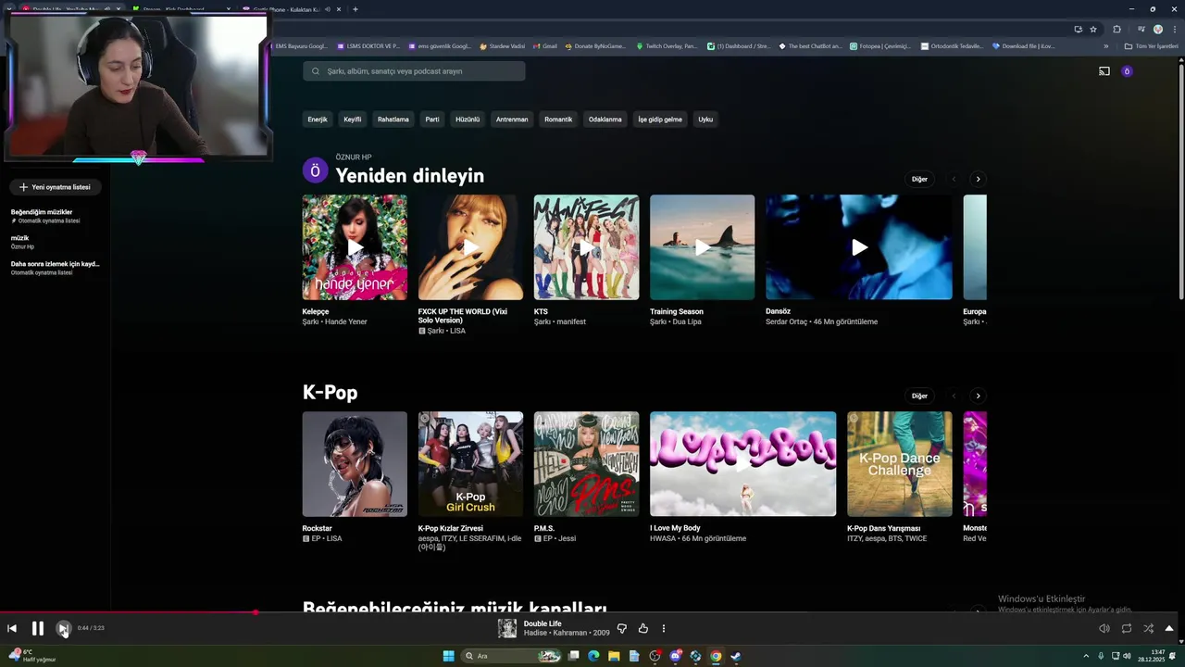1185x667 pixels.
Task: Dislike the song Double Life
Action: [x=622, y=628]
